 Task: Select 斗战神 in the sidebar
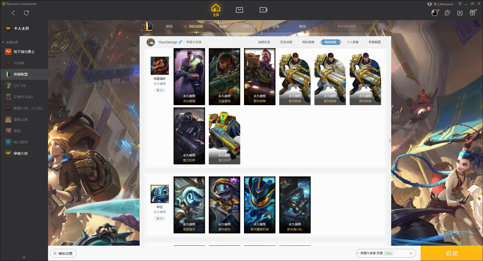(x=24, y=63)
